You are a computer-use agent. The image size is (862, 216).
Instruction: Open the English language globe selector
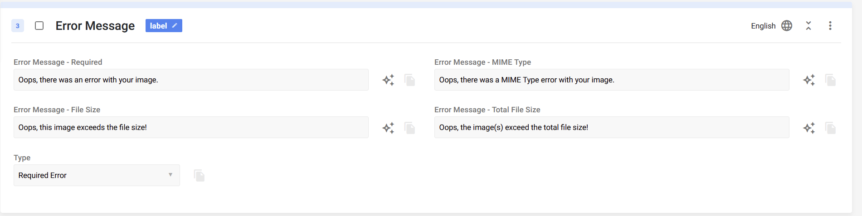point(787,26)
